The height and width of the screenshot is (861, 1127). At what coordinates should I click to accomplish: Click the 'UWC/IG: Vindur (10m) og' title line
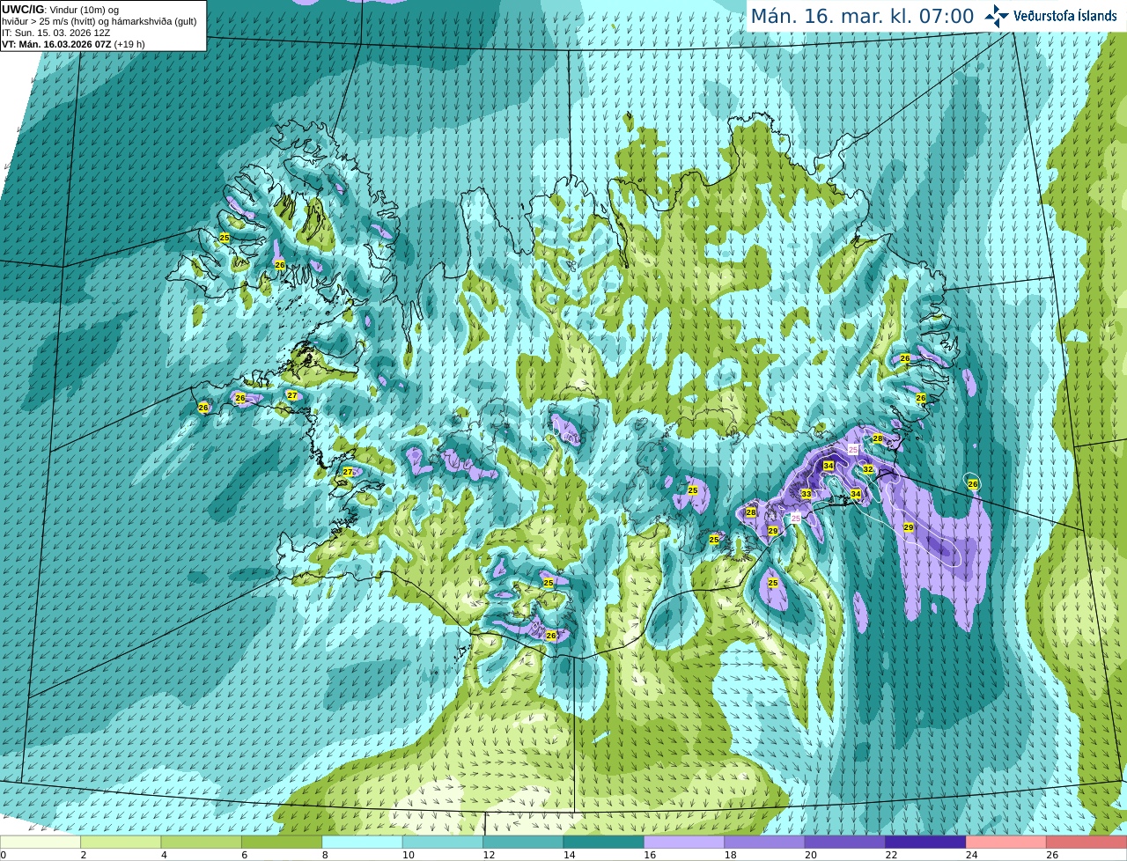click(x=60, y=9)
